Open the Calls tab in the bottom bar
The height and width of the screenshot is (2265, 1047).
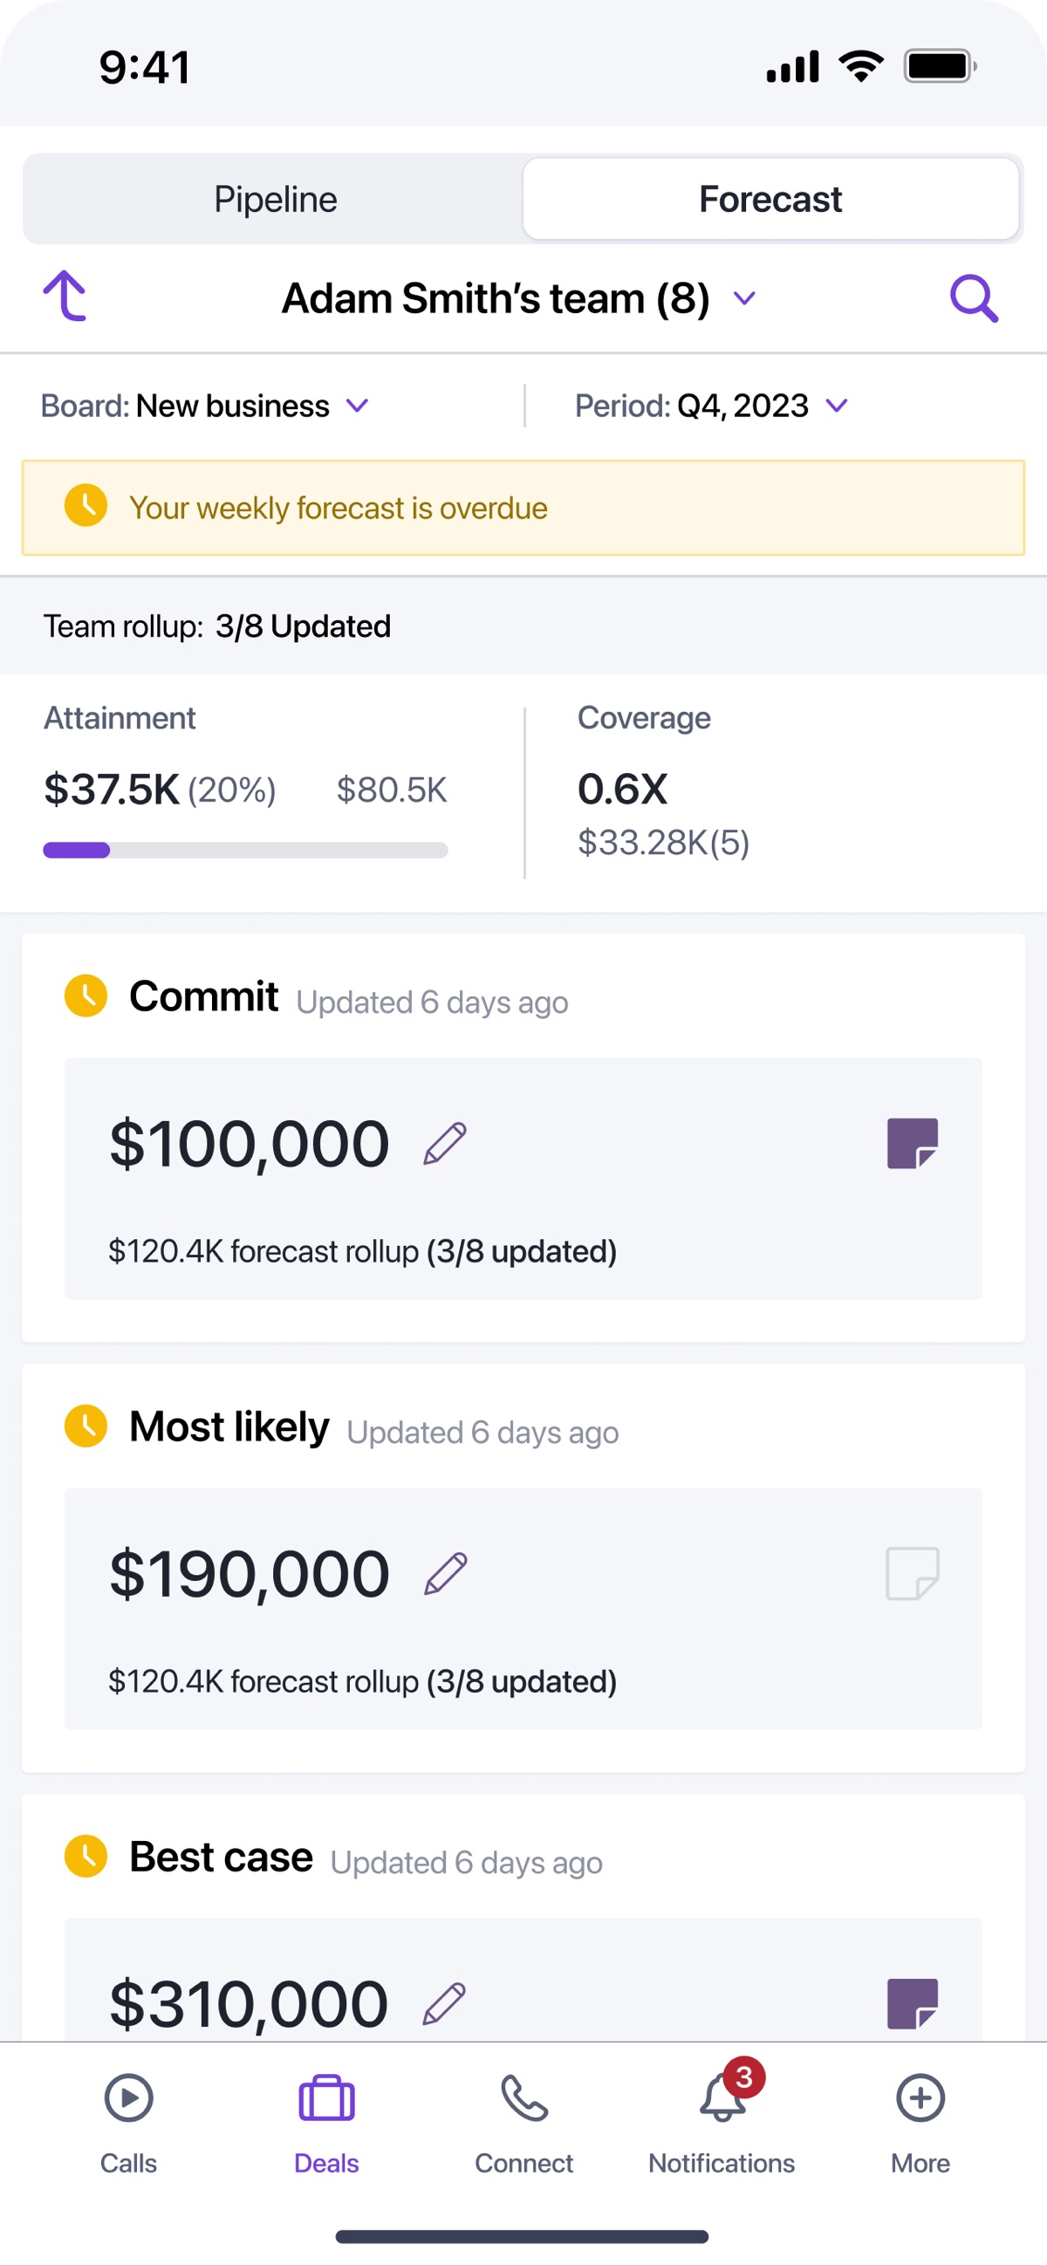128,2123
